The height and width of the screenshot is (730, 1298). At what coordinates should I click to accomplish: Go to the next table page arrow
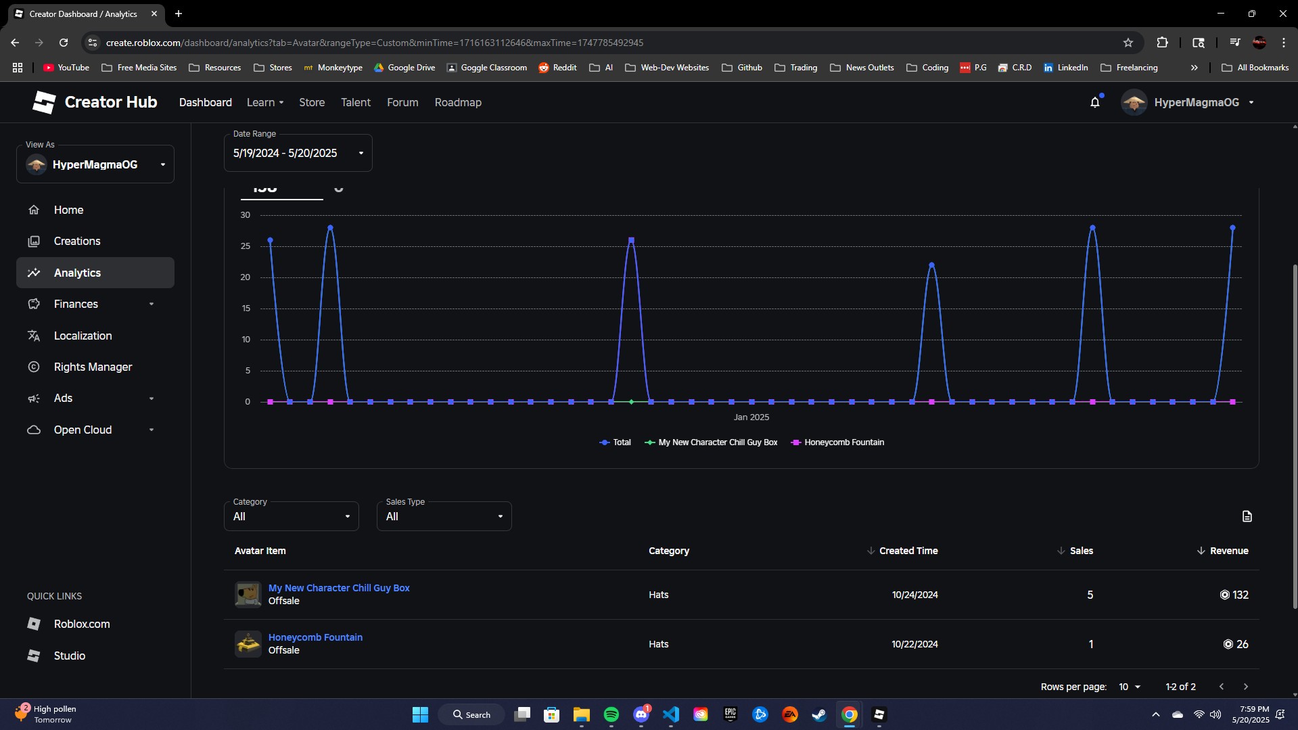click(1246, 687)
